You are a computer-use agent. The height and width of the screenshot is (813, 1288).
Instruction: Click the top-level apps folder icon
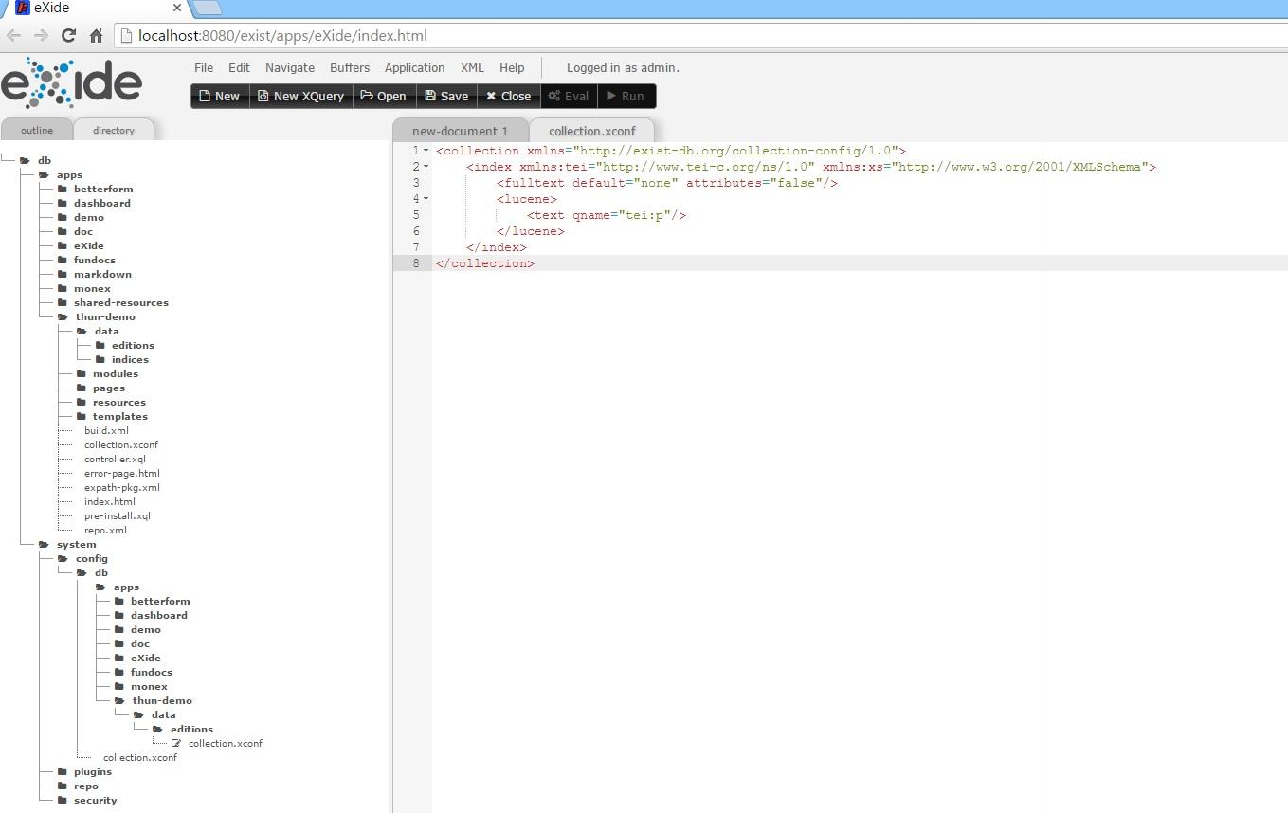click(x=44, y=174)
